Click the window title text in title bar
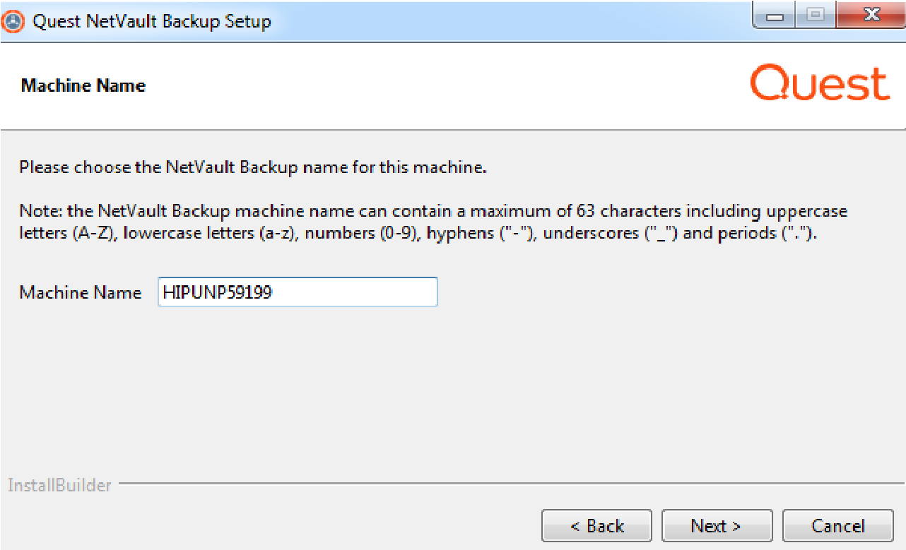Viewport: 906px width, 550px height. coord(151,21)
